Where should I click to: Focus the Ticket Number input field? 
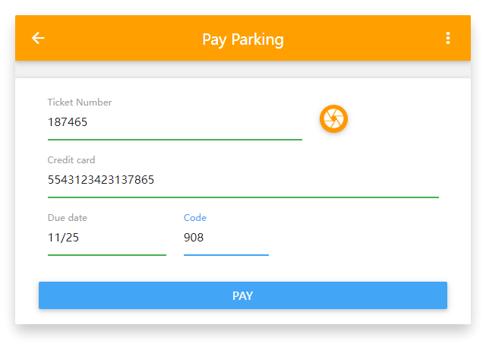tap(175, 122)
